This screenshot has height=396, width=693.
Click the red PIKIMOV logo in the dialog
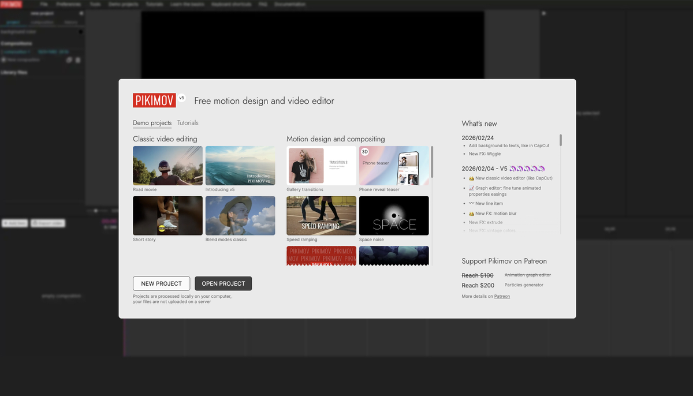click(154, 100)
